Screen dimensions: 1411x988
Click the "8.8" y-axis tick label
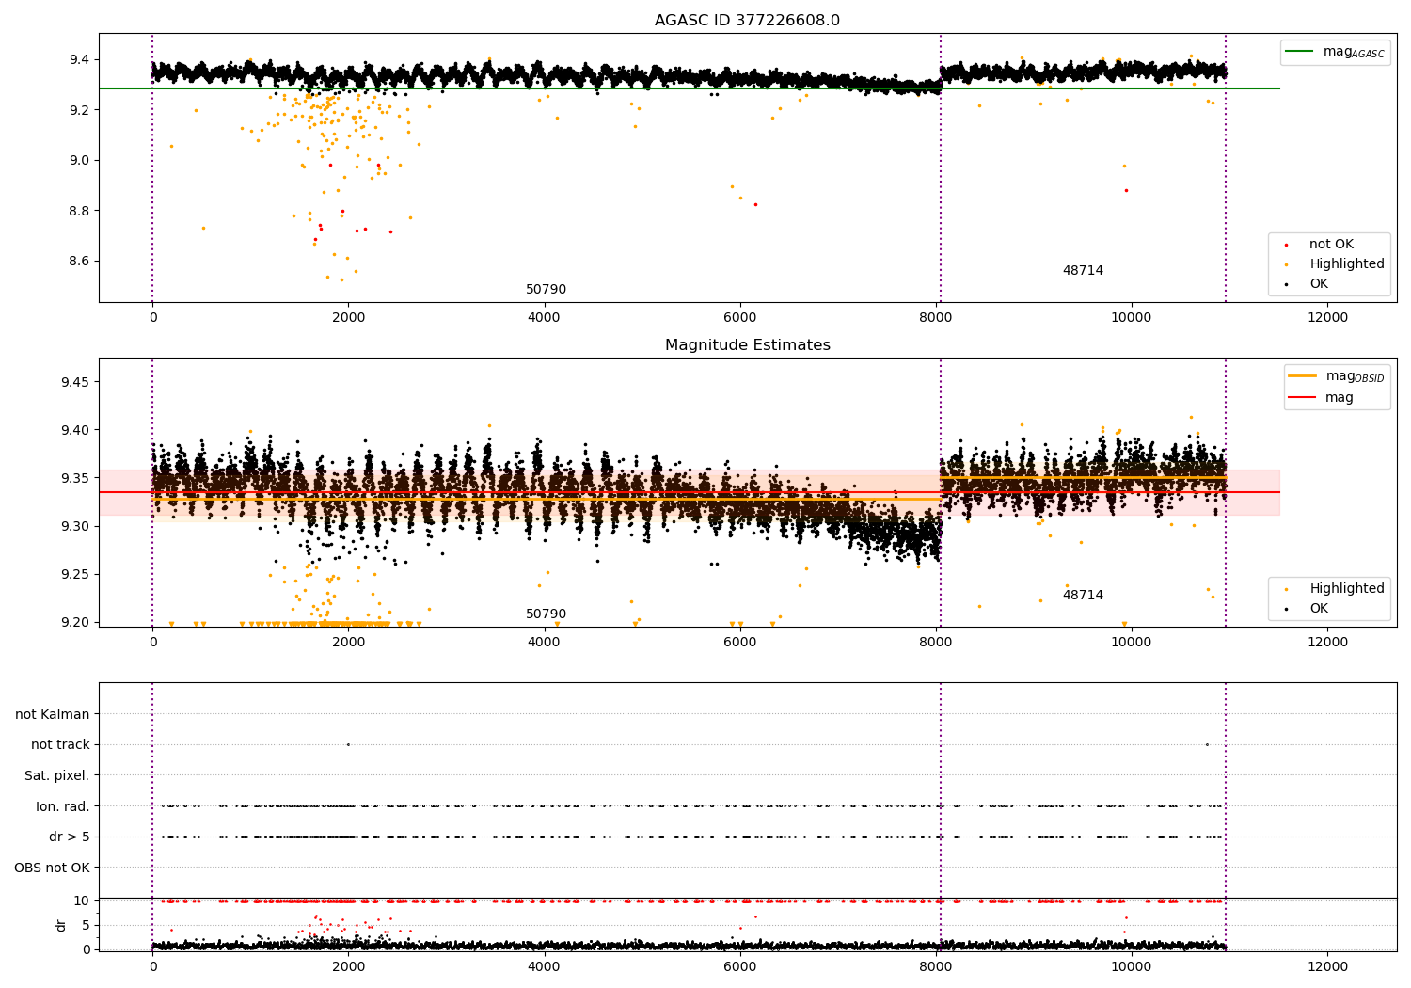[x=78, y=211]
